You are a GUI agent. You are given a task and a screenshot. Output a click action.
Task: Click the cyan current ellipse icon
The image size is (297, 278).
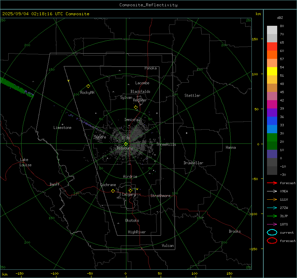(272, 232)
